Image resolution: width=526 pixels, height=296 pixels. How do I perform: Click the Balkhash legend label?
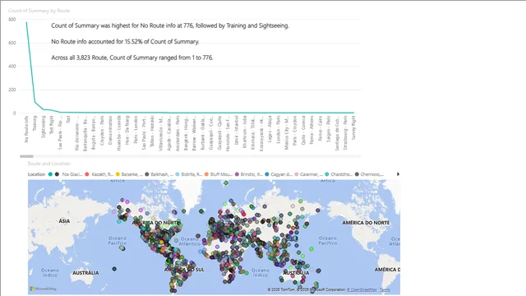click(162, 174)
